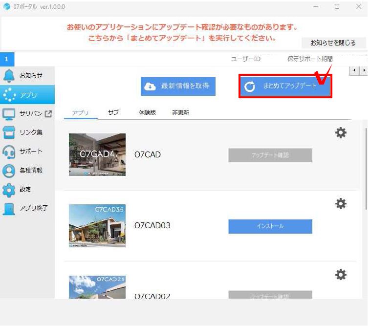370x327 pixels.
Task: Click the サポート sidebar label
Action: coord(31,152)
